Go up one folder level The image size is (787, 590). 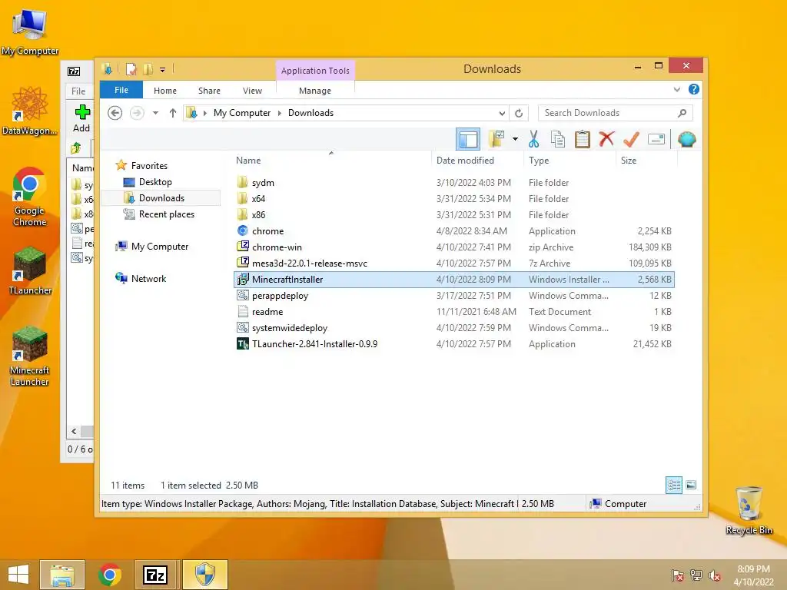[x=173, y=113]
